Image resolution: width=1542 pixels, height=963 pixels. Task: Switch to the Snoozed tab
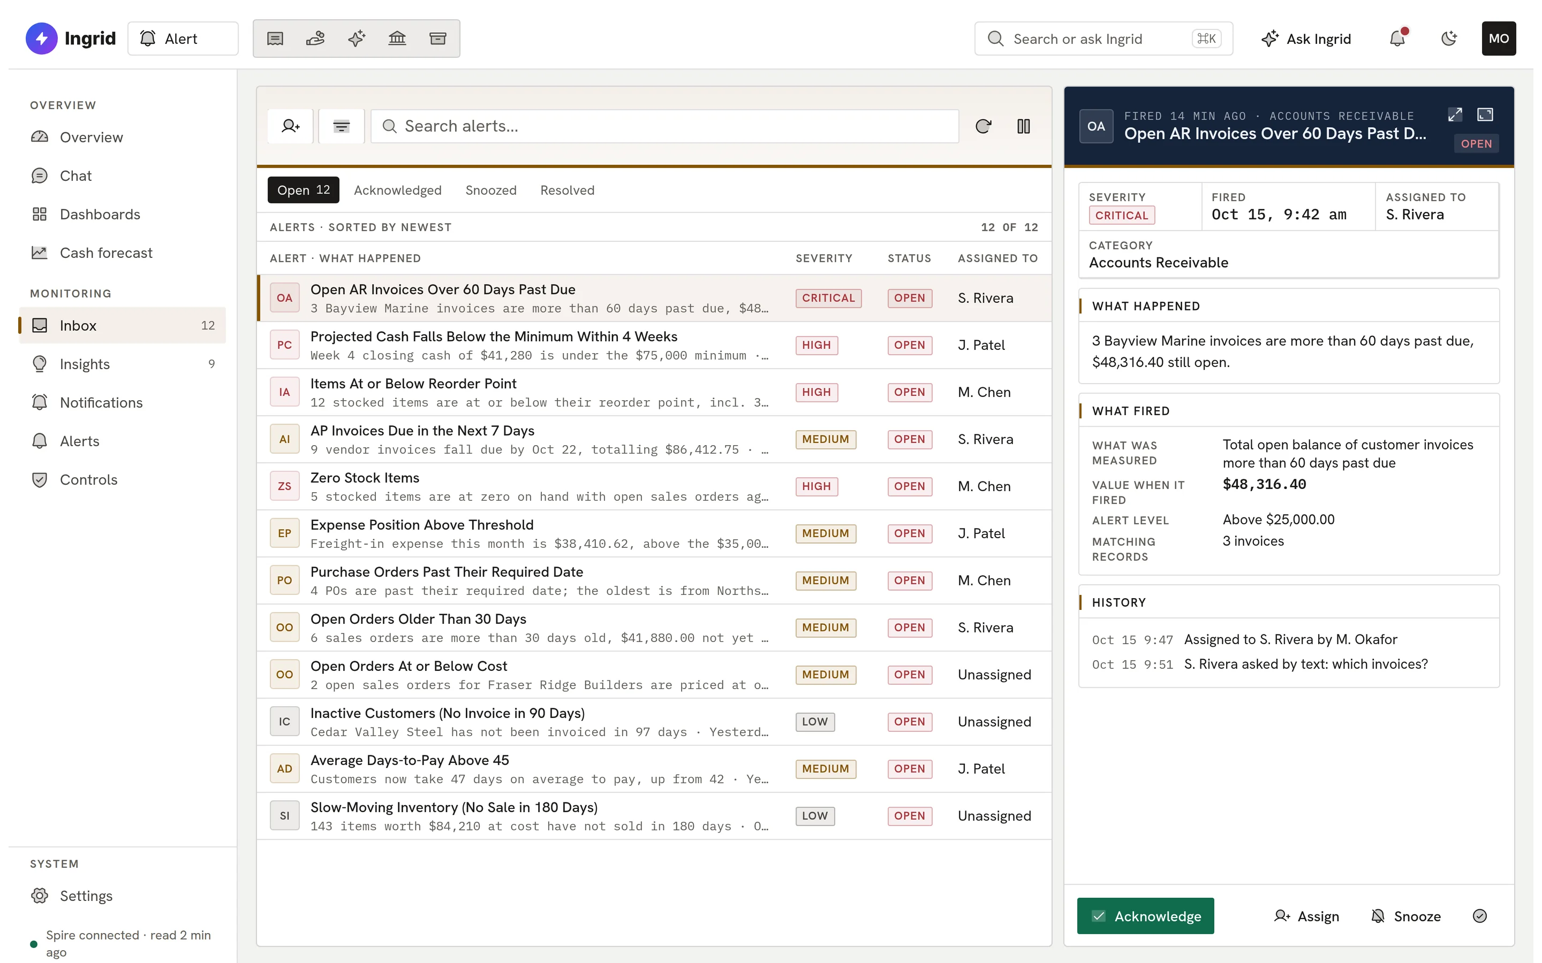click(x=490, y=190)
